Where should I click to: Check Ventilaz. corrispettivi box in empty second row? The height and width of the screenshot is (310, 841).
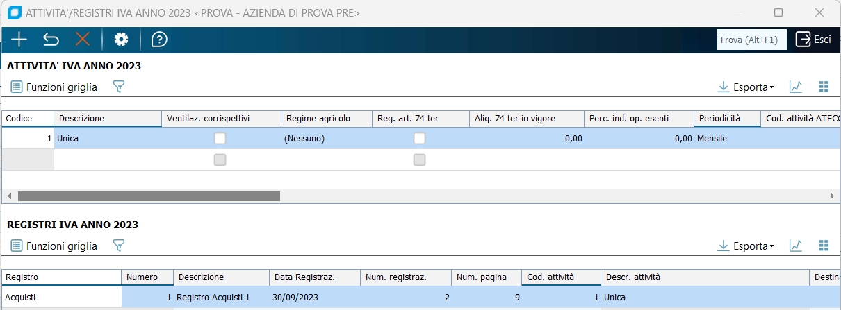click(220, 160)
